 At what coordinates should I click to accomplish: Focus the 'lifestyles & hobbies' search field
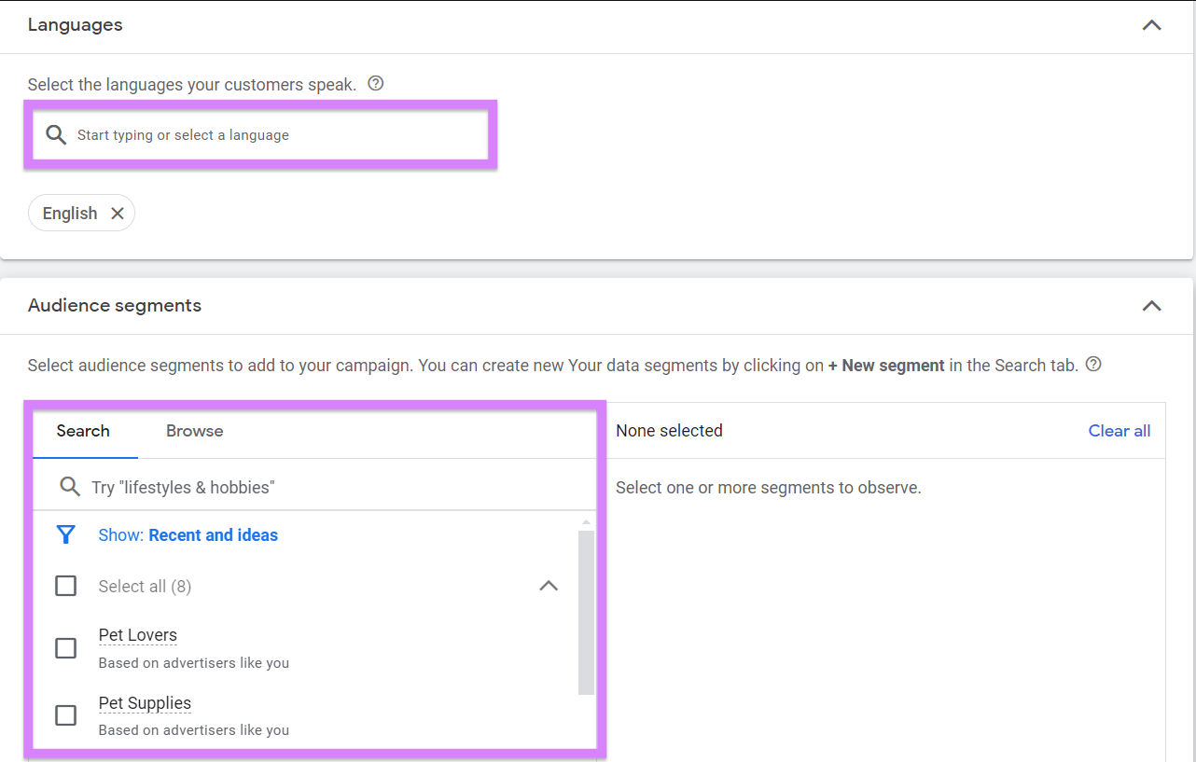[314, 487]
